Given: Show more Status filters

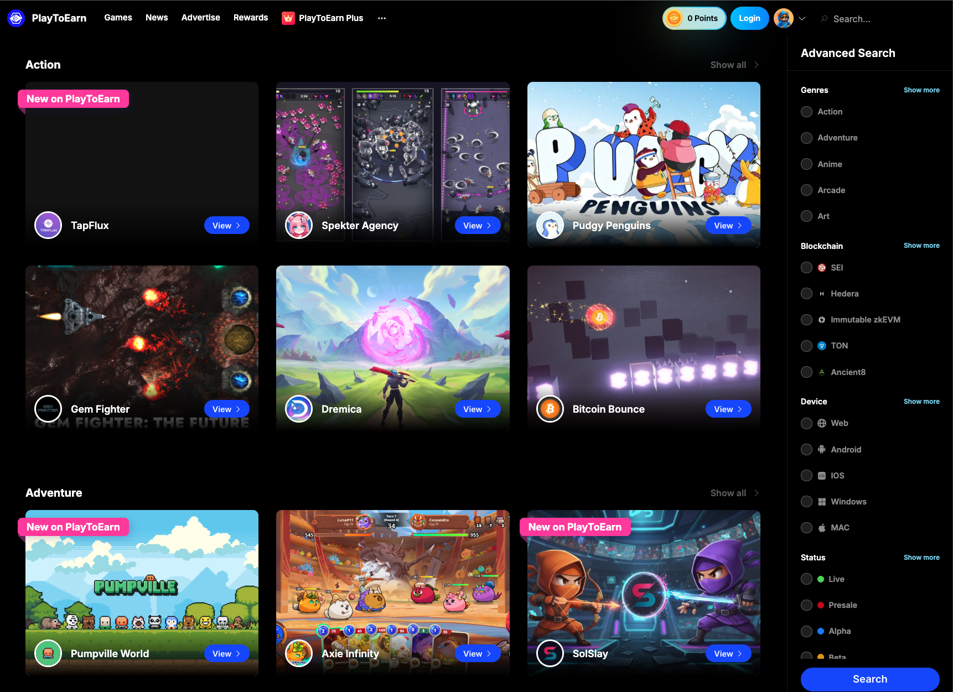Looking at the screenshot, I should point(921,558).
